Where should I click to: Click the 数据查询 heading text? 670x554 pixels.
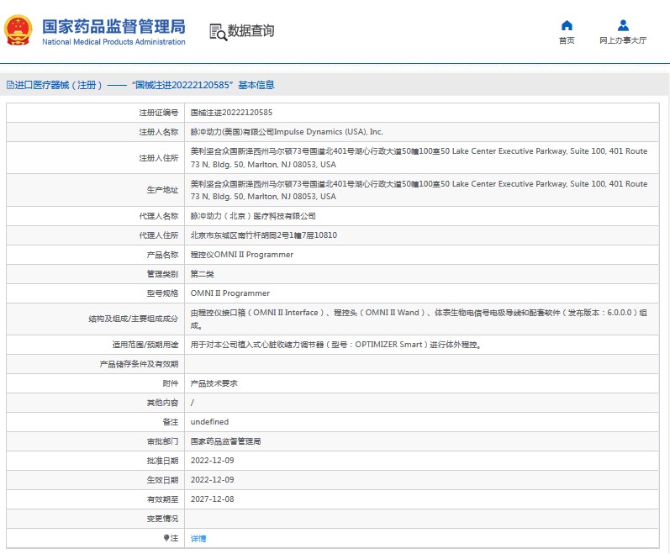(x=251, y=31)
